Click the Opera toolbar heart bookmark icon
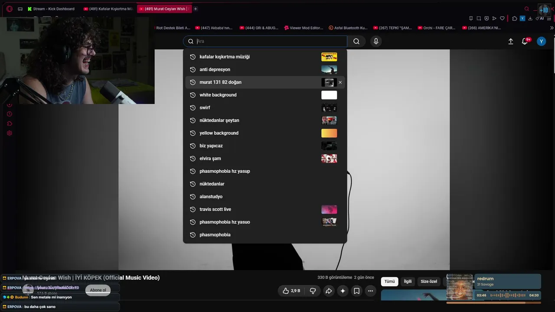Image resolution: width=555 pixels, height=312 pixels. 502,18
